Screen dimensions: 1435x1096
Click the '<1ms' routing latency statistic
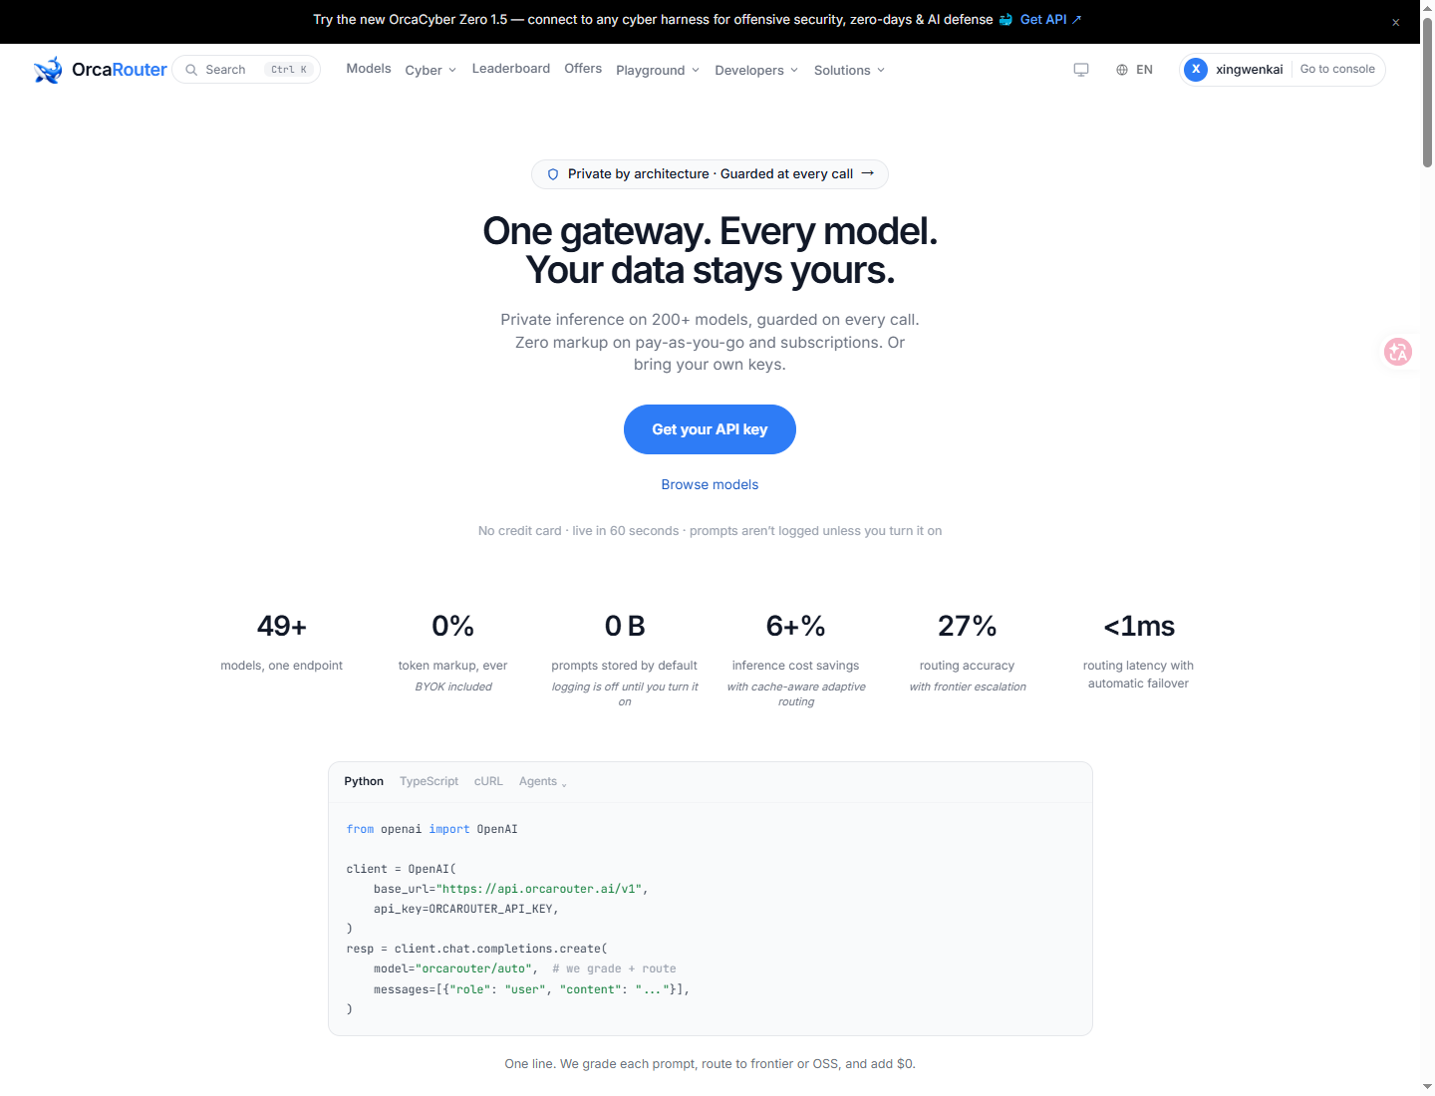1139,626
